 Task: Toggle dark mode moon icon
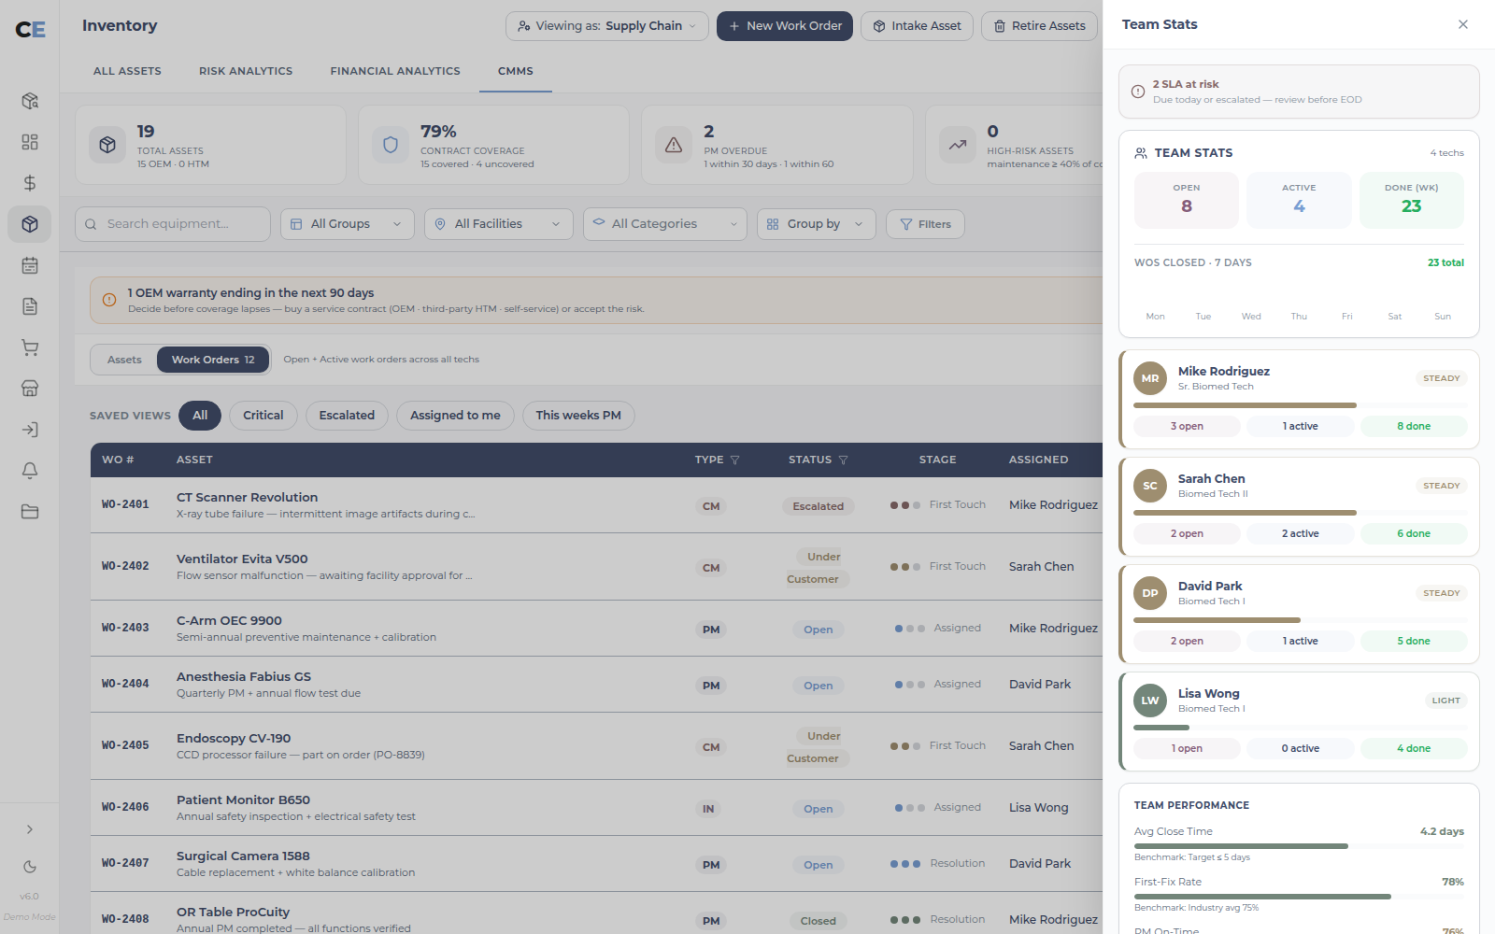point(30,867)
